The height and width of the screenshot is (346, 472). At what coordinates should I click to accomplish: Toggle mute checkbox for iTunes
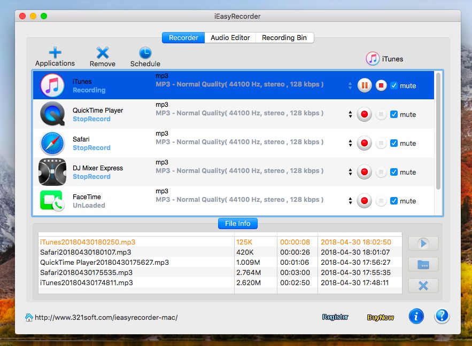click(394, 85)
